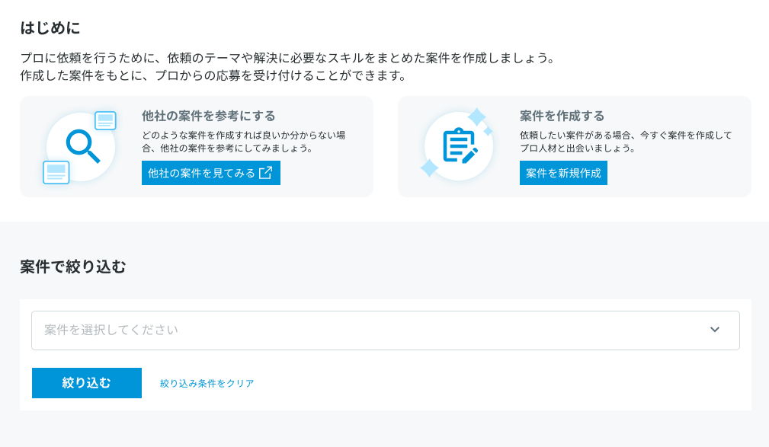
Task: Click the 案件を新規作成 button
Action: (563, 173)
